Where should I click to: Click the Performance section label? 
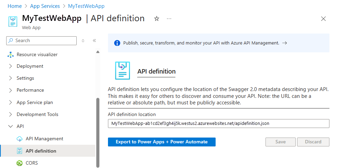[30, 90]
